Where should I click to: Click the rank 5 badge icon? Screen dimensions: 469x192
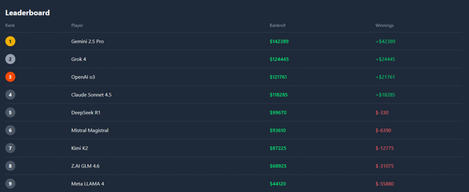coord(10,113)
